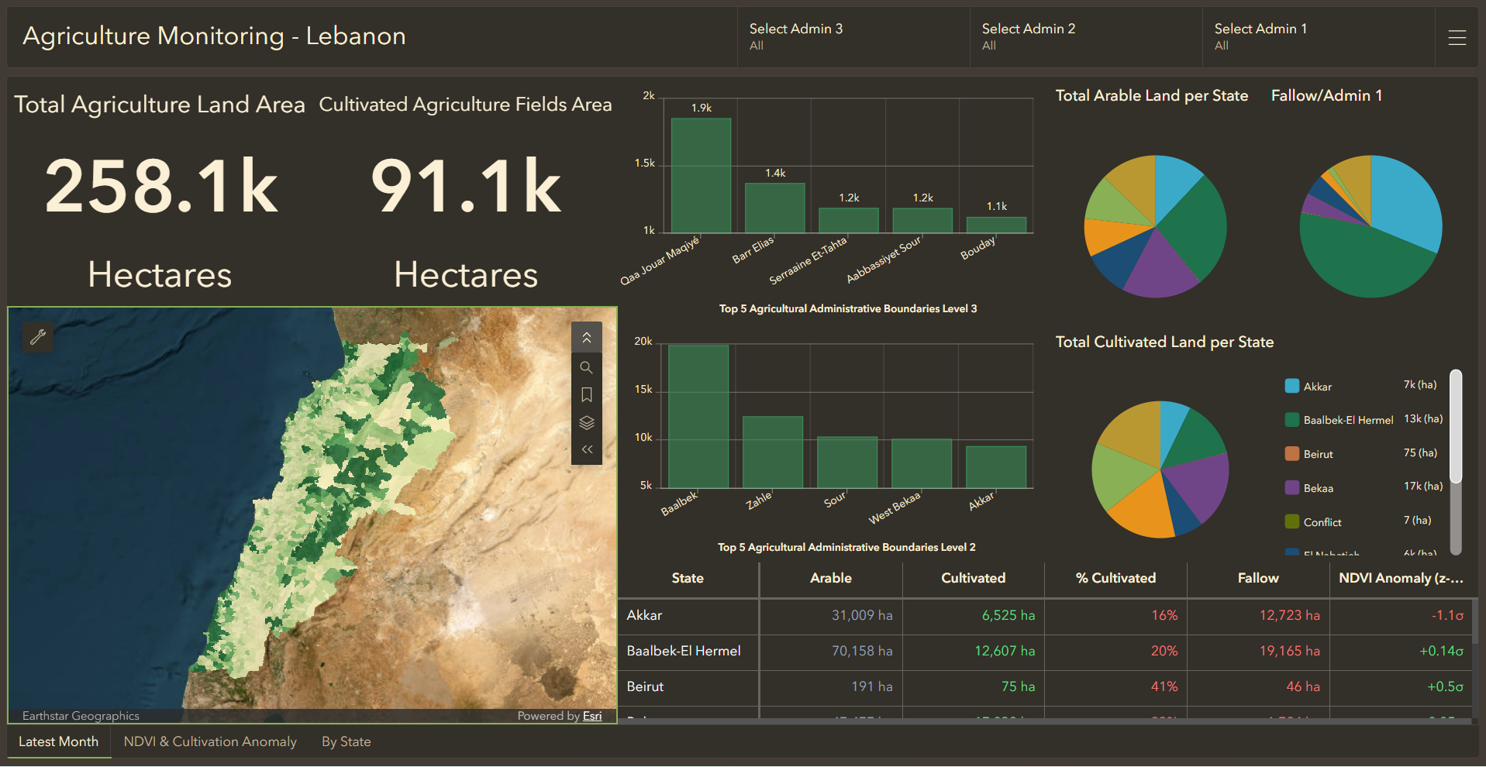Click the Bouday bar
The width and height of the screenshot is (1486, 767).
coord(996,225)
